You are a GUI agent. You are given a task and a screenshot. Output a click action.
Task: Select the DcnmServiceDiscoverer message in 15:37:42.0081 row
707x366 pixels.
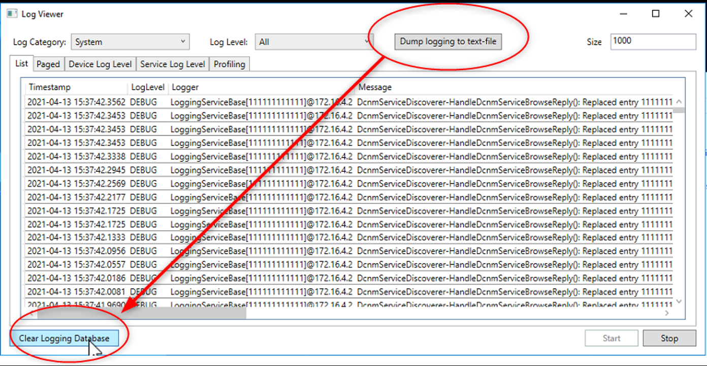515,292
